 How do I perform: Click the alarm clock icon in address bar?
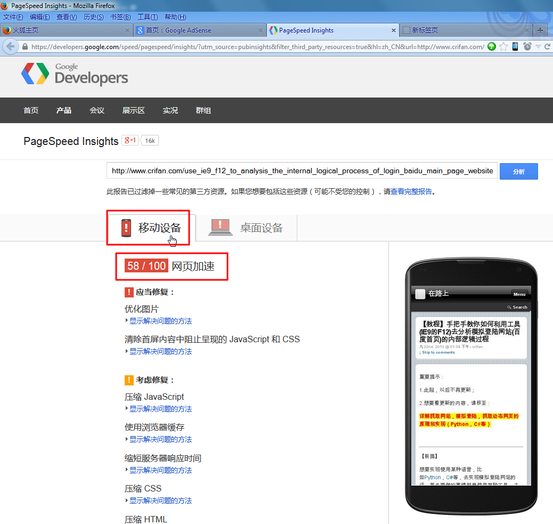[x=527, y=46]
